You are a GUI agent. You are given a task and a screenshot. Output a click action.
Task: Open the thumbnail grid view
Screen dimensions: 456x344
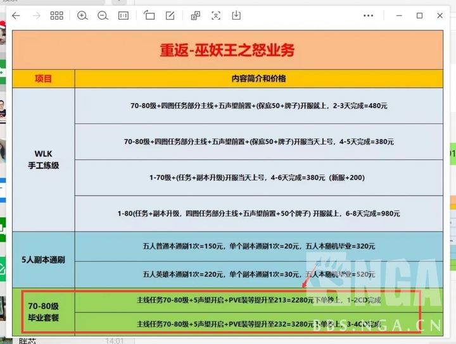coord(57,15)
